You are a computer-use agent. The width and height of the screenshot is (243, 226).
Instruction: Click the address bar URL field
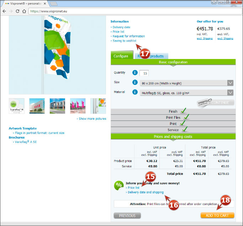coord(135,11)
